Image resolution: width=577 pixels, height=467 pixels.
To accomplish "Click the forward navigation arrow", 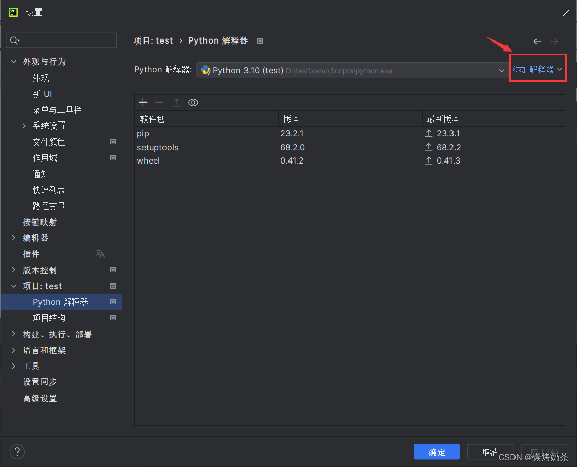I will point(554,42).
